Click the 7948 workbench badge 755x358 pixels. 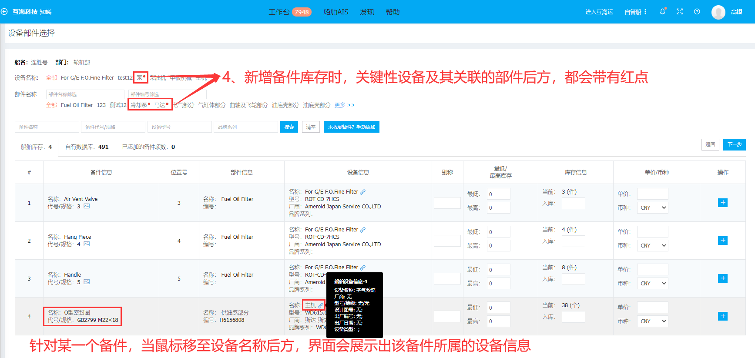[x=302, y=12]
